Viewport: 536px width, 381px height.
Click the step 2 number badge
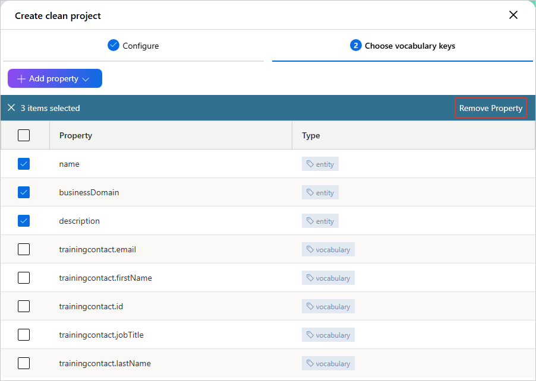click(356, 45)
